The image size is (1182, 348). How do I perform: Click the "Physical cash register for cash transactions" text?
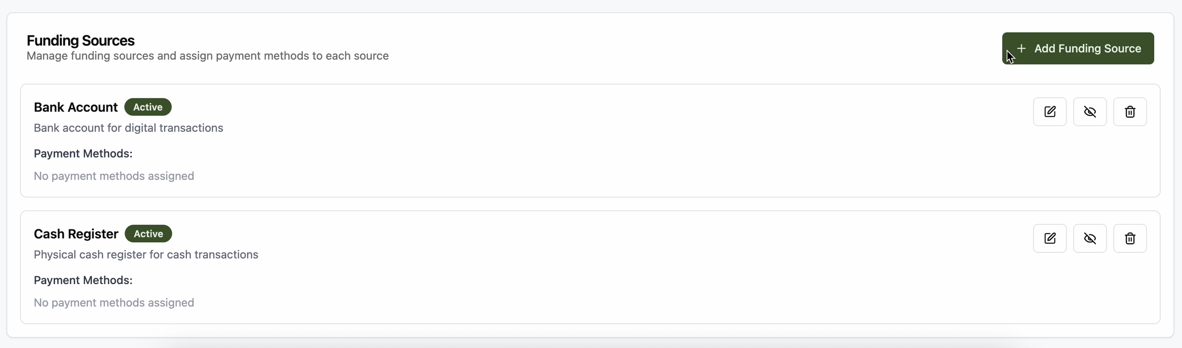(146, 254)
